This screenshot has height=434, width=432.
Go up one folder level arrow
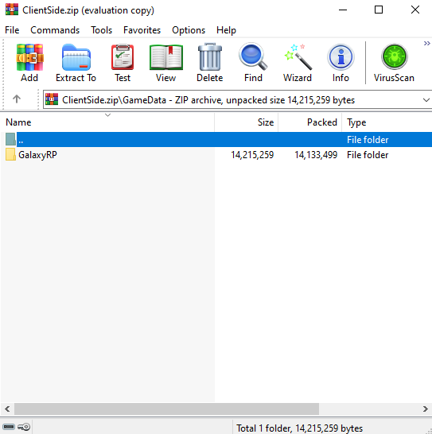coord(17,99)
